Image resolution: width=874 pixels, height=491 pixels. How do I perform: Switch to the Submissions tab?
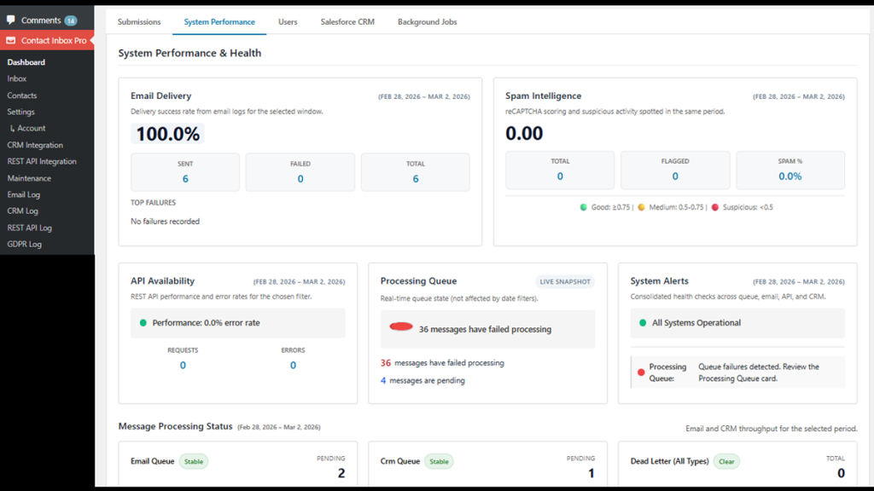139,22
